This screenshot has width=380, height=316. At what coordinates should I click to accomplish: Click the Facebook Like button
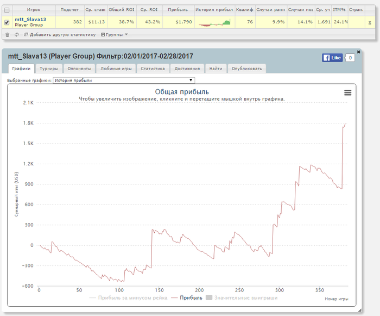(x=332, y=58)
